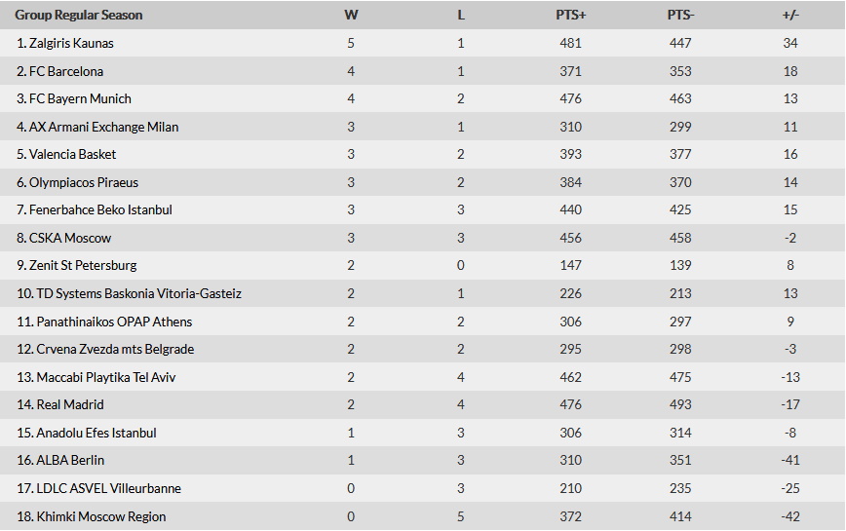The height and width of the screenshot is (531, 846).
Task: Click Crvena Zvezda mts Belgrade name
Action: coord(115,349)
